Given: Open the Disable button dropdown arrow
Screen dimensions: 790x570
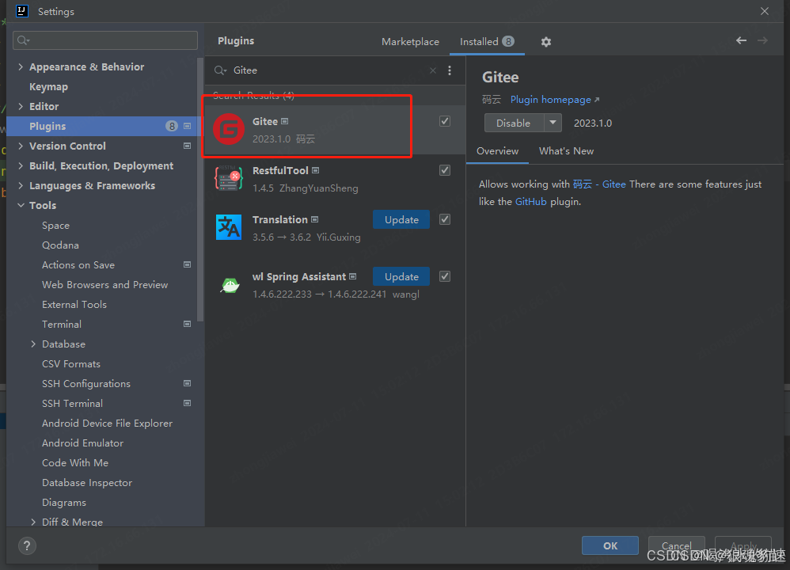Looking at the screenshot, I should click(x=553, y=123).
